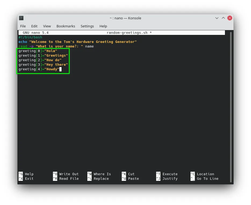Click the ^C Location shortcut label
The image size is (251, 205).
202,174
